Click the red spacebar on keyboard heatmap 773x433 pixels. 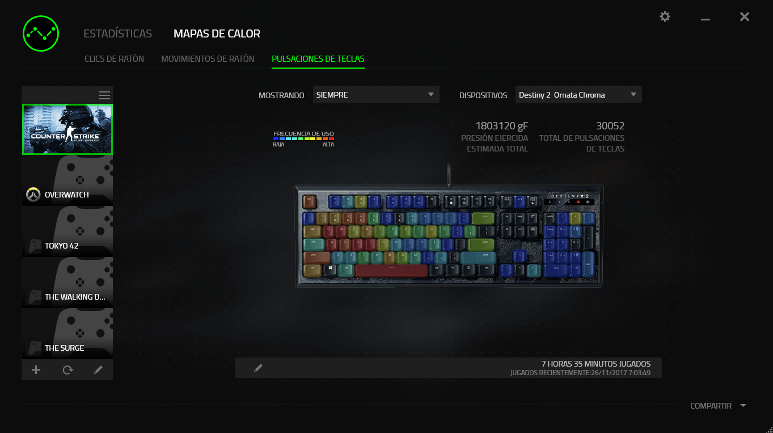(x=391, y=271)
